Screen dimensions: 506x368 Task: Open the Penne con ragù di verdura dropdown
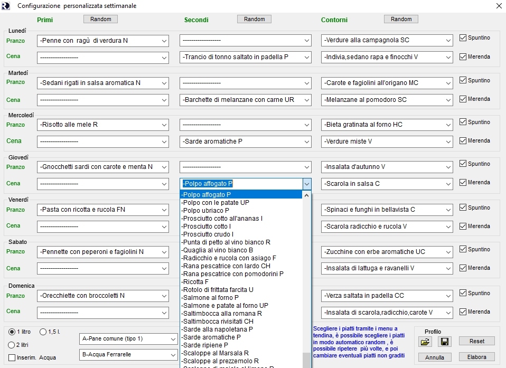[x=164, y=41]
